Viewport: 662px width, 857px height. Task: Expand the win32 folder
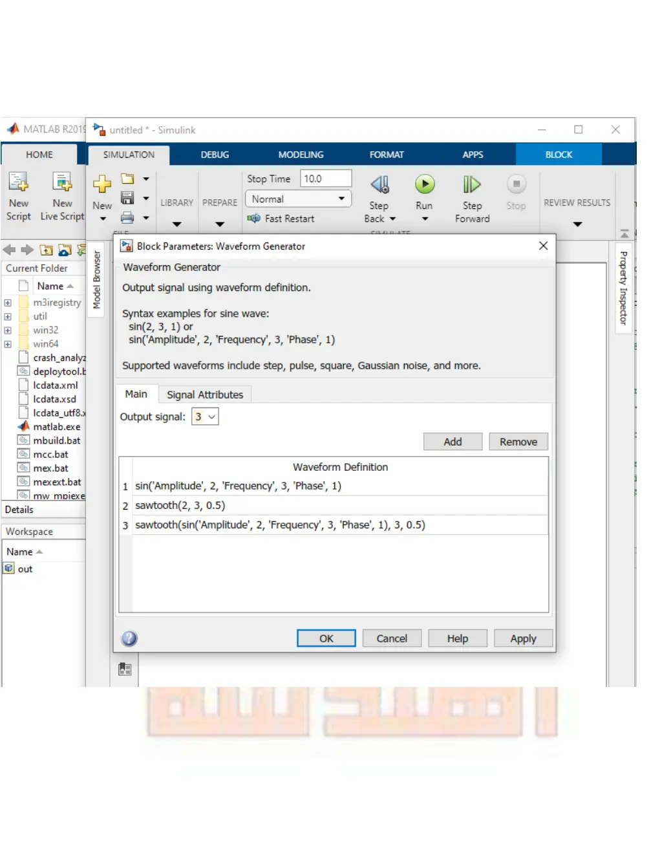8,331
